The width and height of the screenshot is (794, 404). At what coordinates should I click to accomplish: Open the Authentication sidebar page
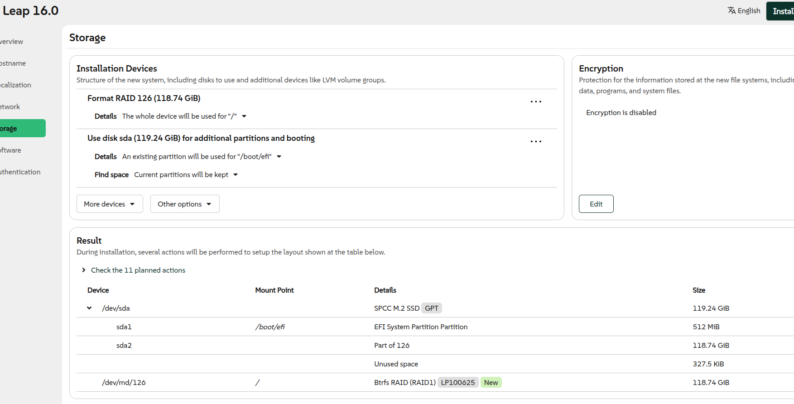click(x=20, y=172)
